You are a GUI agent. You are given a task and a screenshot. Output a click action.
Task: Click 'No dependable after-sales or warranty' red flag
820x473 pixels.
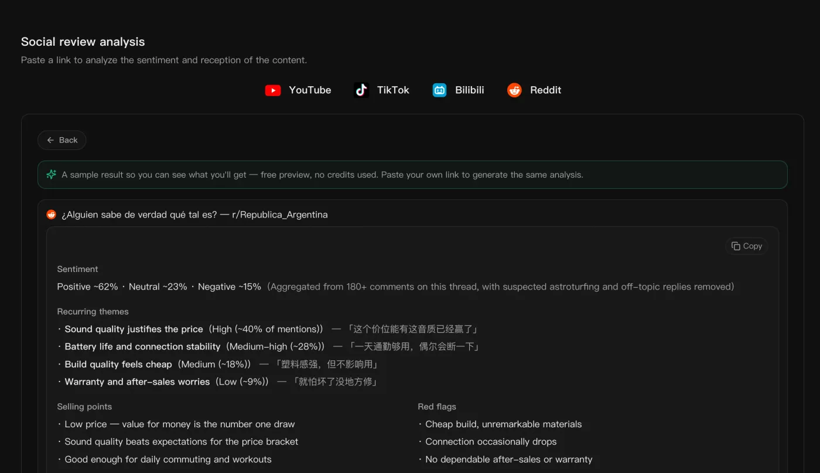509,460
